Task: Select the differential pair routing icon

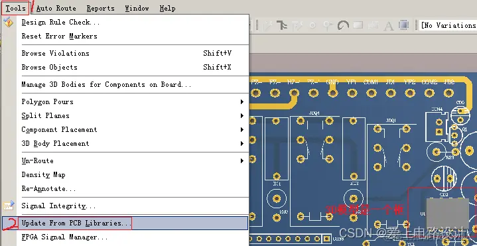Action: tap(297, 26)
